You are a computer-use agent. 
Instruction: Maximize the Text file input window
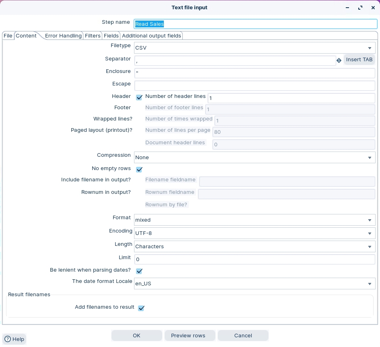tap(360, 8)
